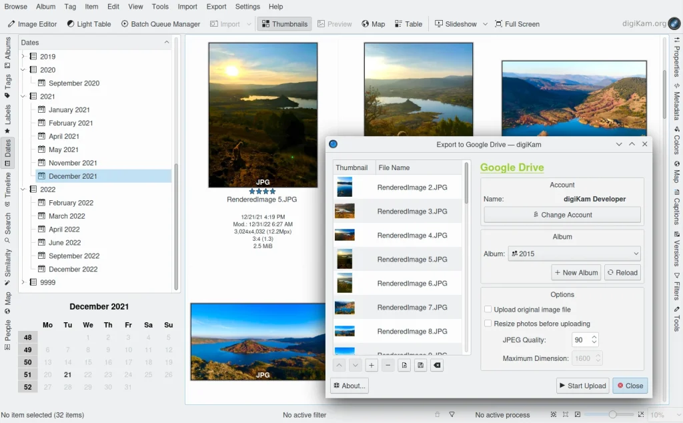Click the remove photo minus icon
683x423 pixels.
(x=388, y=365)
